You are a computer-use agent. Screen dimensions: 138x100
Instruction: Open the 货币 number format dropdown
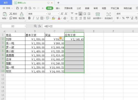click(x=137, y=14)
